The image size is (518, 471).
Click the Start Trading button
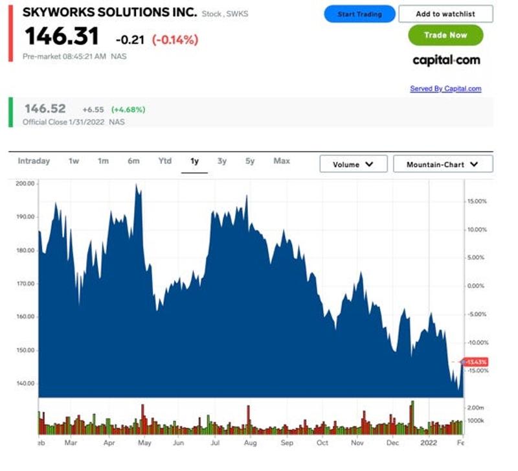[359, 14]
